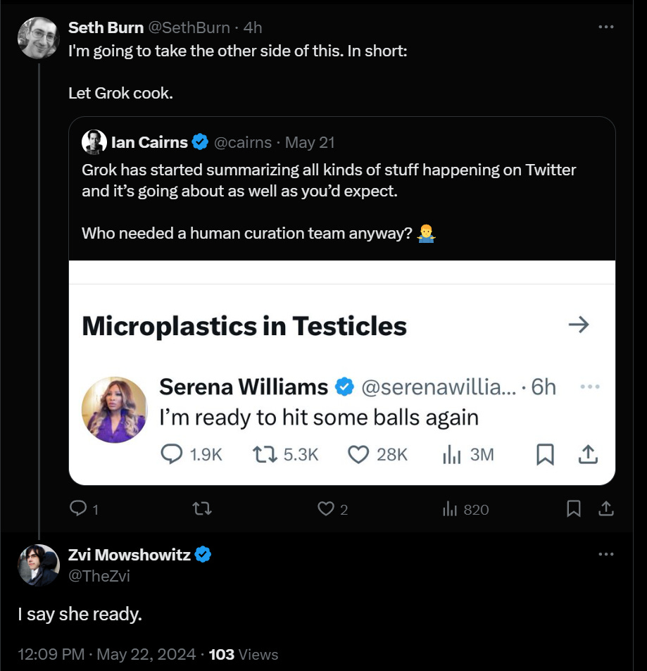This screenshot has width=647, height=671.
Task: Click reply icon with 1.9K on Serena's tweet
Action: [x=173, y=455]
